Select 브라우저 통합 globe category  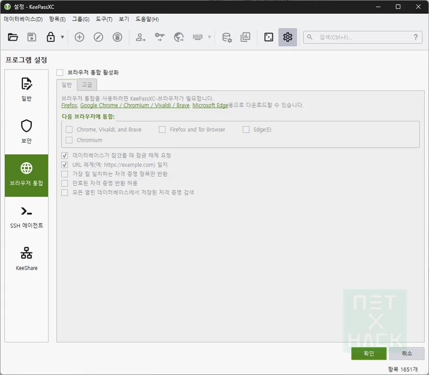27,175
